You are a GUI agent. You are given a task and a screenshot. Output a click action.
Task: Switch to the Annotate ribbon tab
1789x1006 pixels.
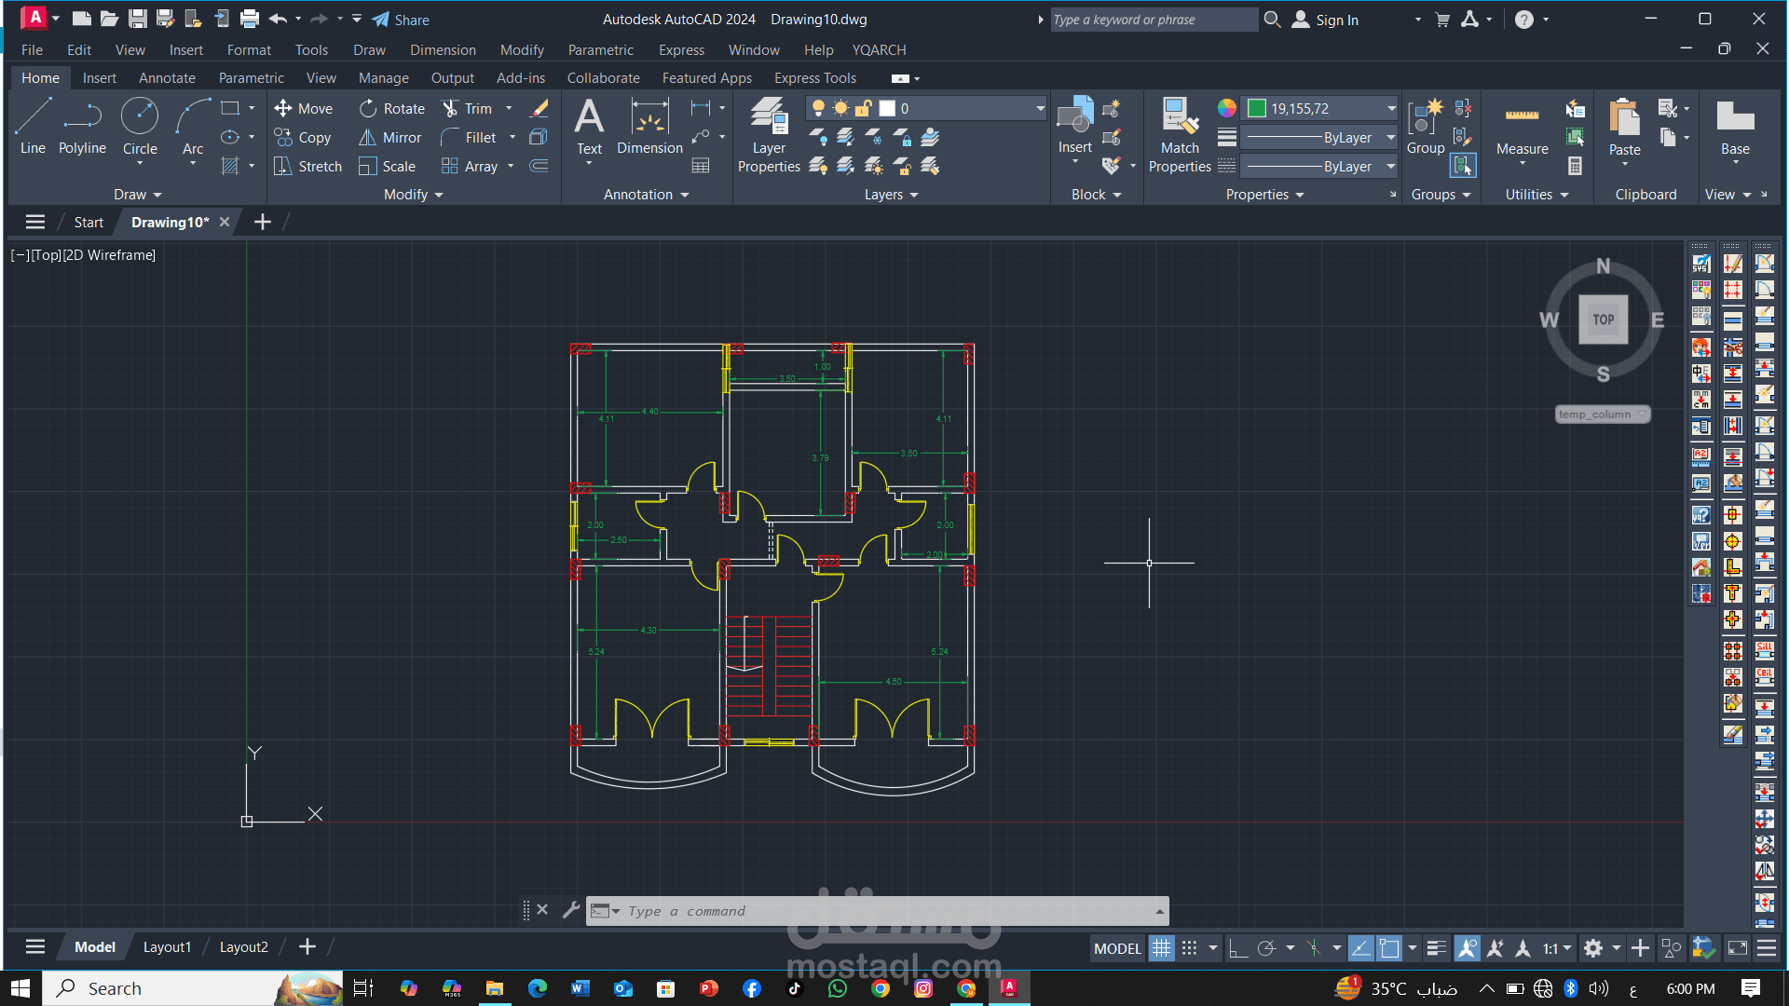click(167, 78)
